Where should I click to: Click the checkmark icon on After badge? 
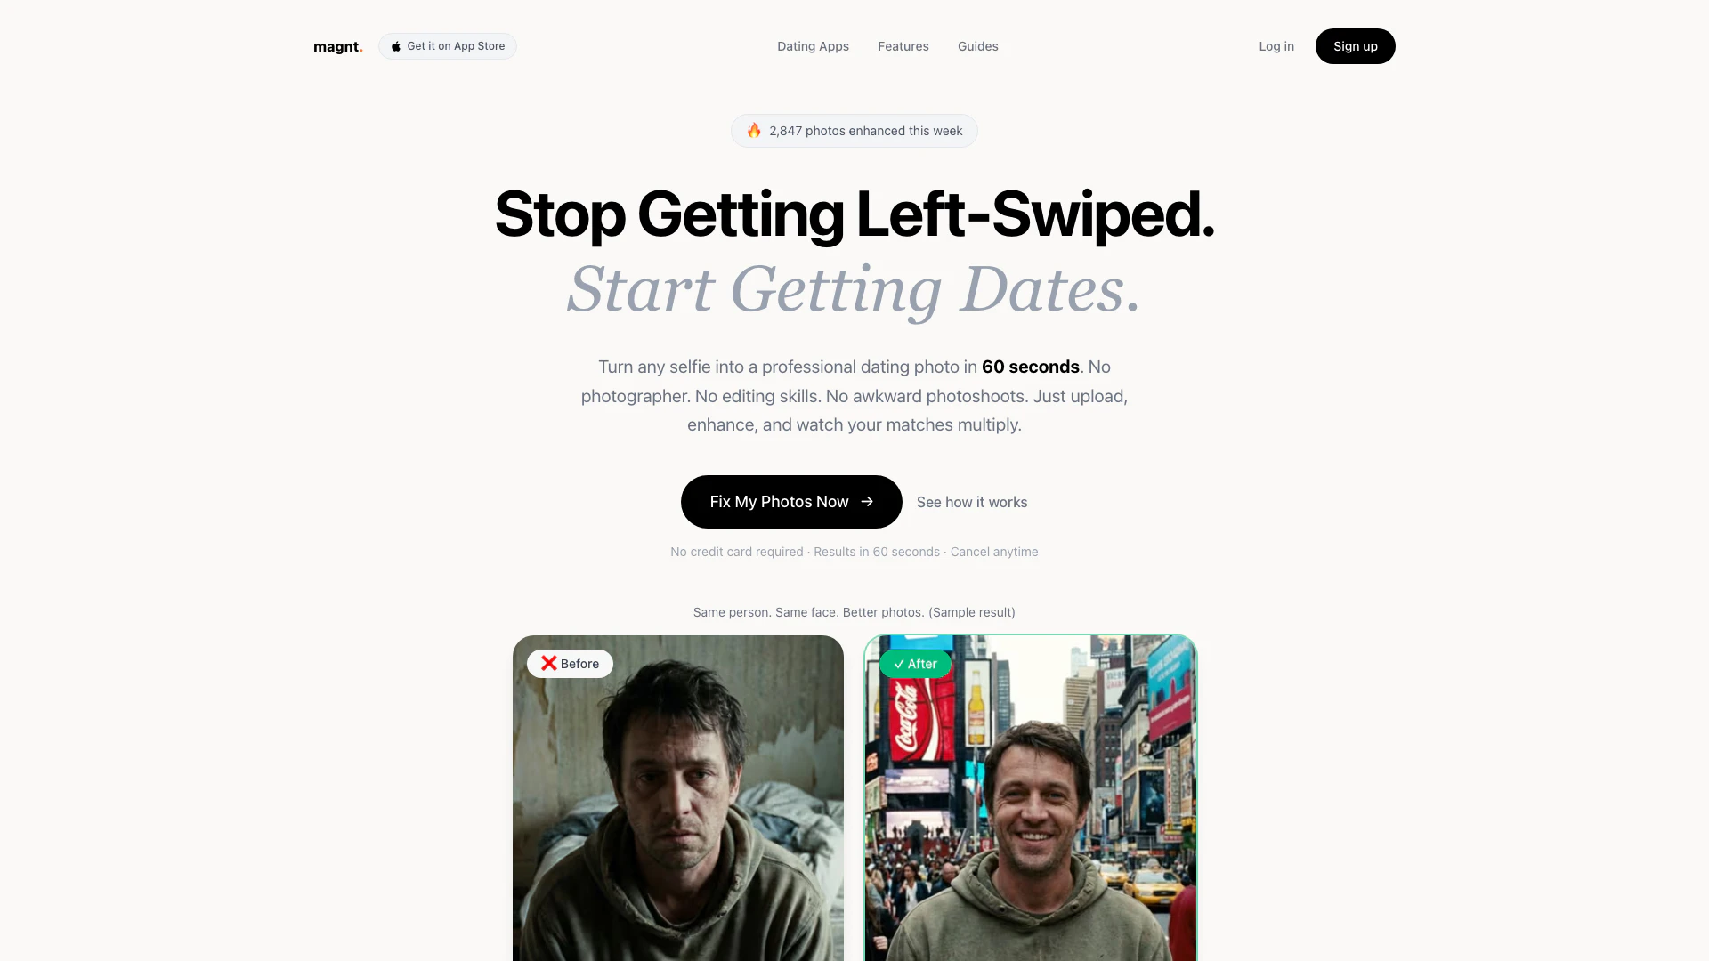tap(899, 664)
